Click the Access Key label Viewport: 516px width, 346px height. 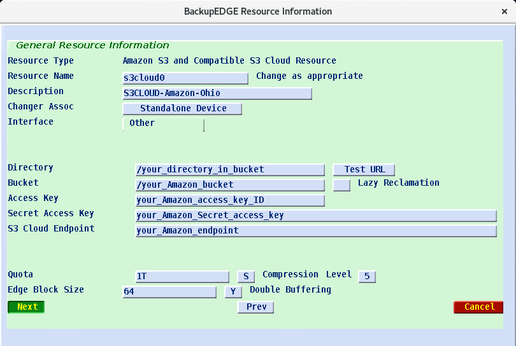pos(33,198)
